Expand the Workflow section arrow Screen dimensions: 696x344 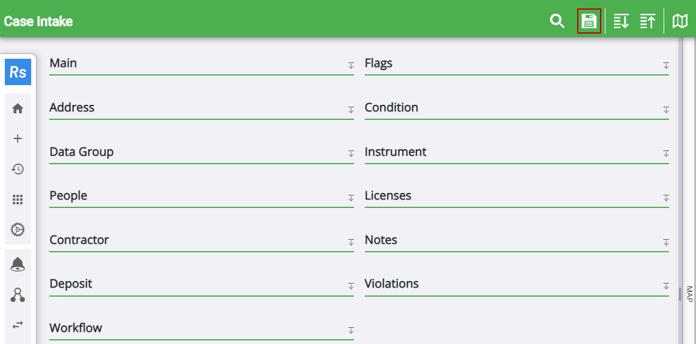pos(351,330)
